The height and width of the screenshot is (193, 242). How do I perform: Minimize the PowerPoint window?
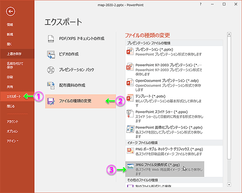pyautogui.click(x=213, y=4)
